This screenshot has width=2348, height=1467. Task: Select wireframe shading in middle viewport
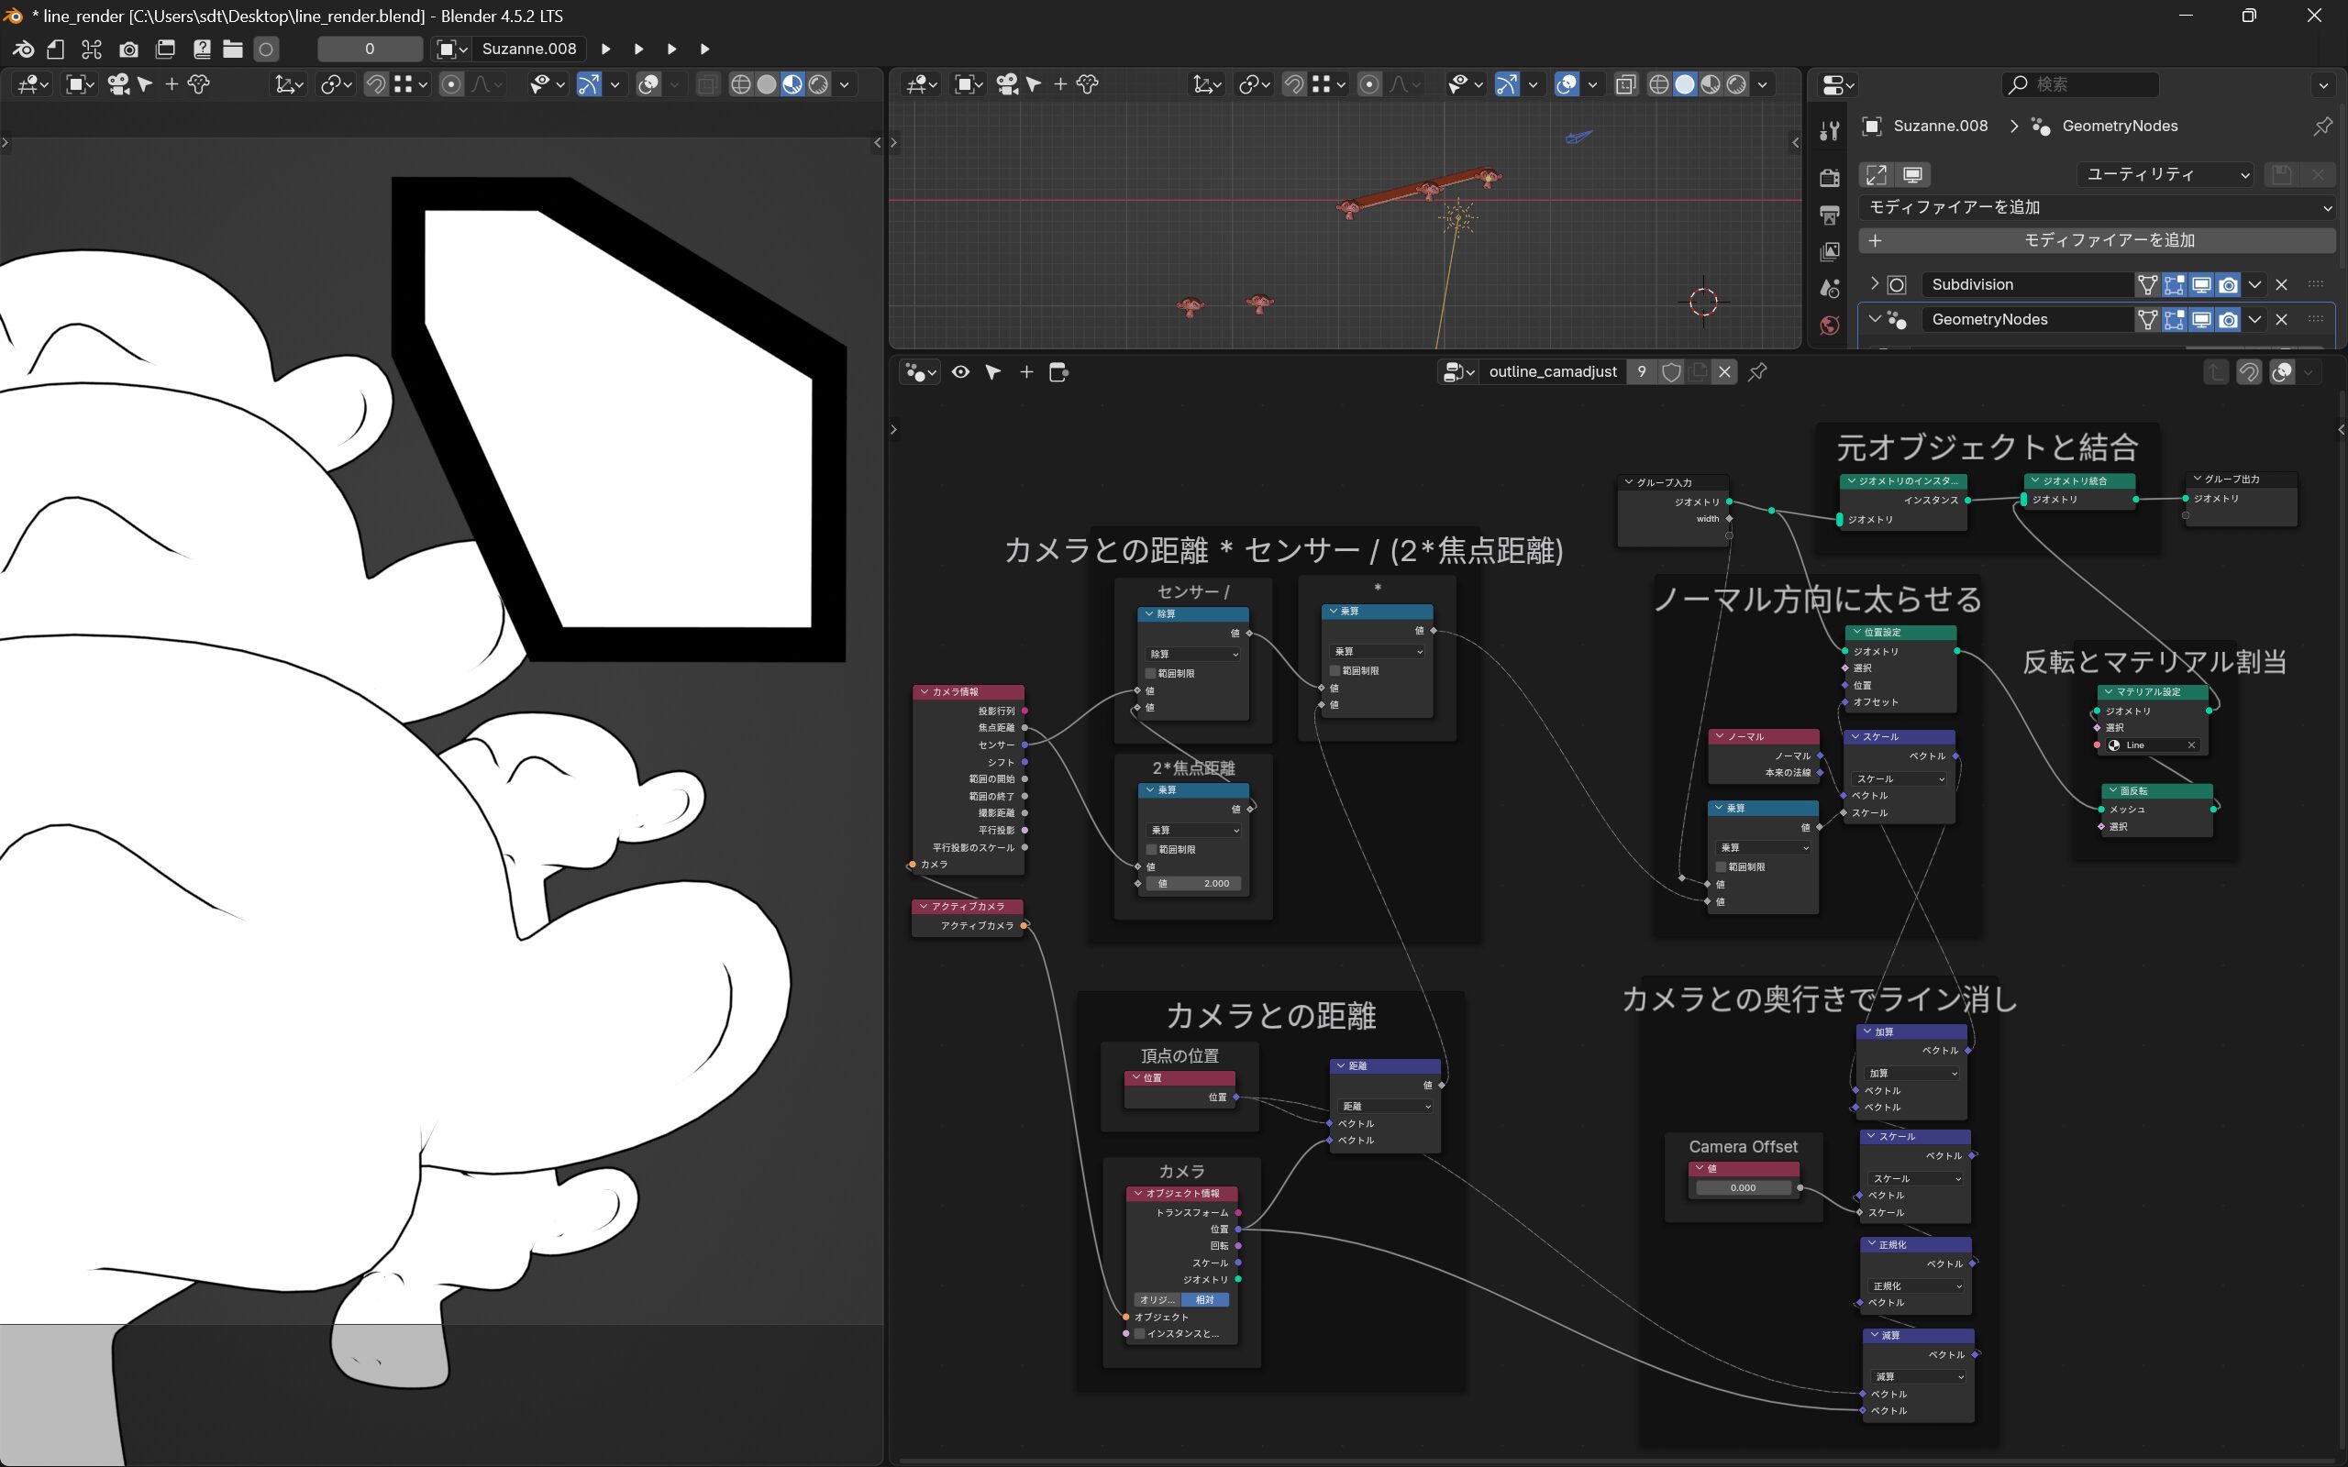pyautogui.click(x=1658, y=84)
